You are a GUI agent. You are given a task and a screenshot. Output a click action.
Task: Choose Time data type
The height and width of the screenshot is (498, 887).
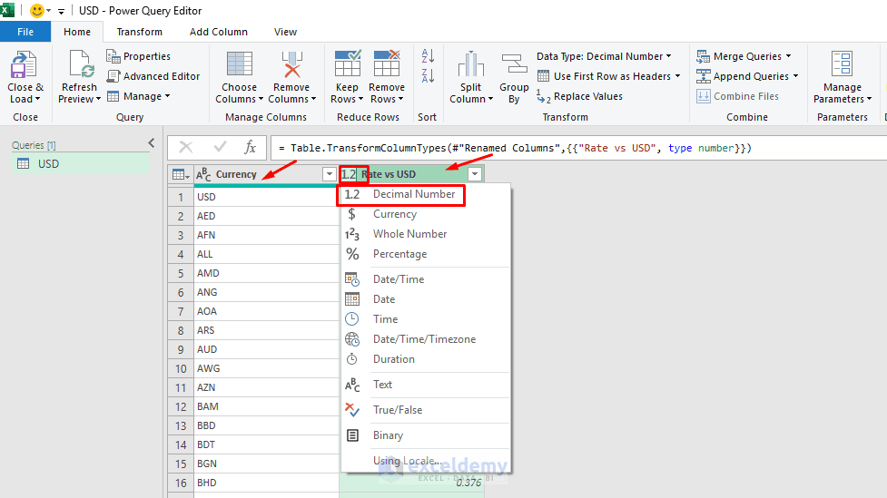tap(426, 318)
